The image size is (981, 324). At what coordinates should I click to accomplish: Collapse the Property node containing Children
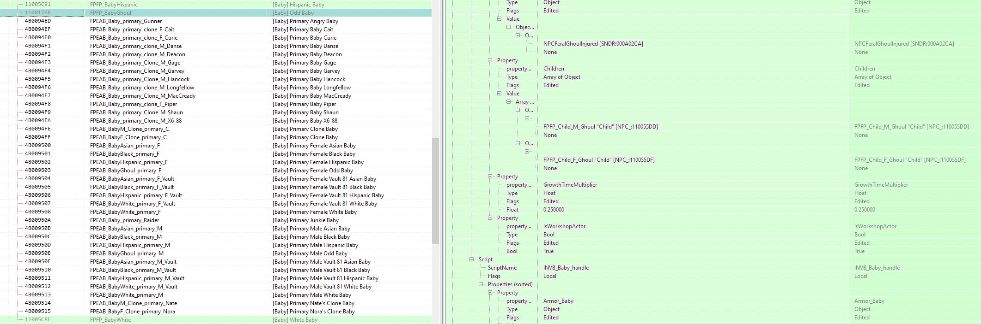490,60
